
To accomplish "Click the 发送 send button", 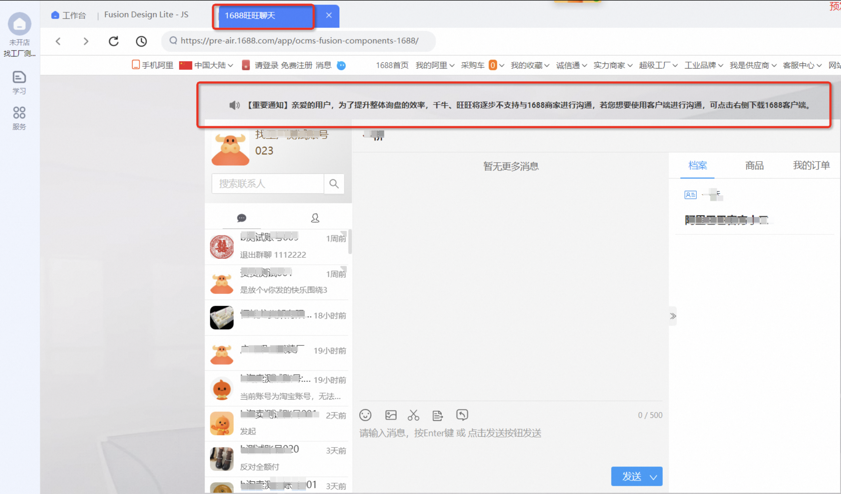I will tap(631, 477).
